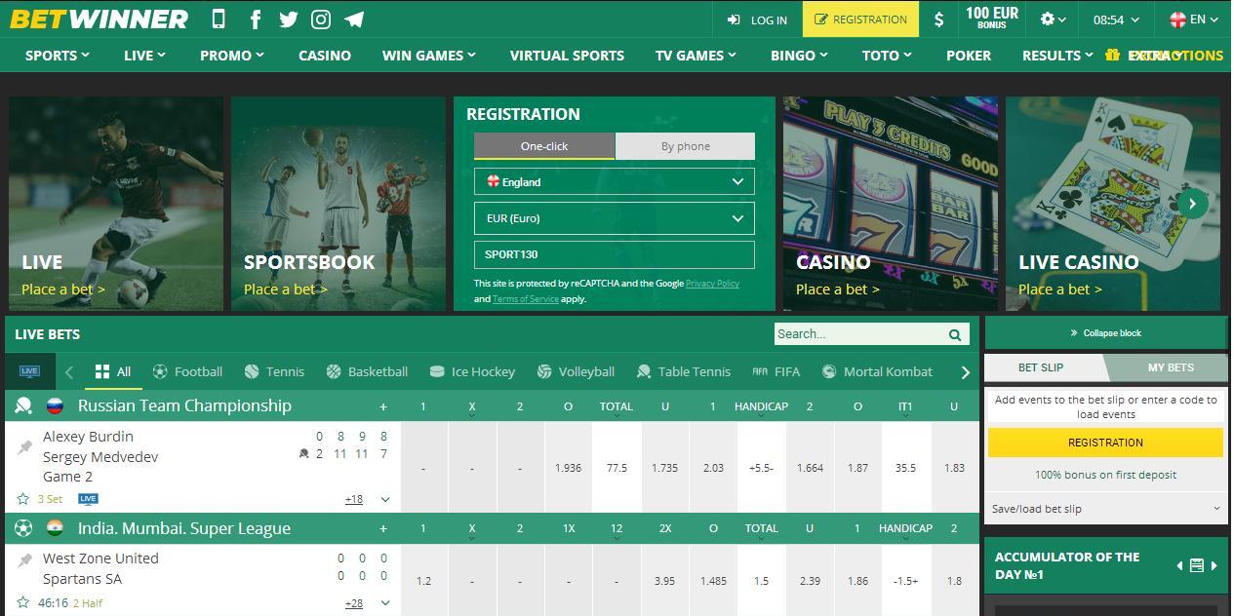Open the RESULTS menu
1234x616 pixels.
1057,56
